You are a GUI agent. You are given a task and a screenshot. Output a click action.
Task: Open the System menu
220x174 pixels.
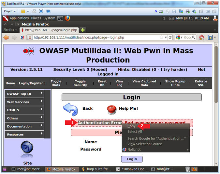tap(49, 18)
